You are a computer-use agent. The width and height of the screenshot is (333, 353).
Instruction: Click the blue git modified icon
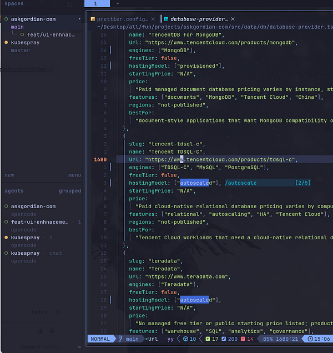(x=224, y=339)
